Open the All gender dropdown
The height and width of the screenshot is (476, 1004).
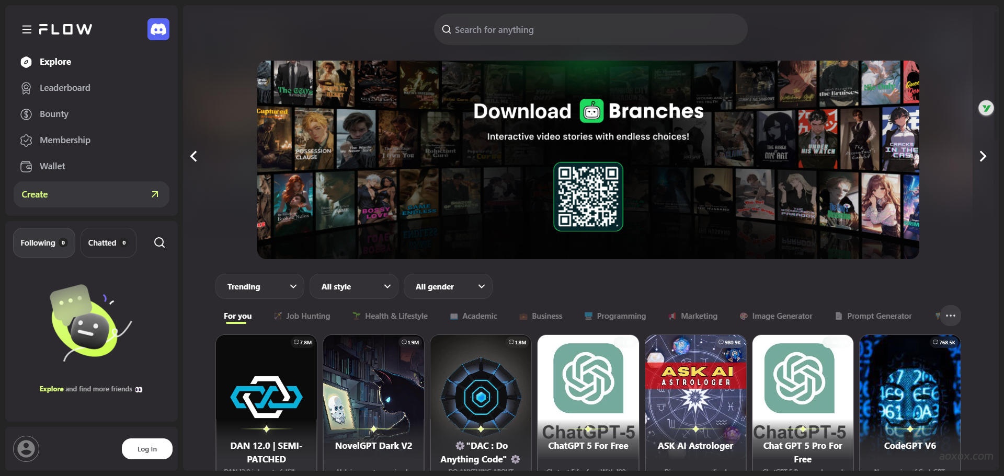click(448, 286)
